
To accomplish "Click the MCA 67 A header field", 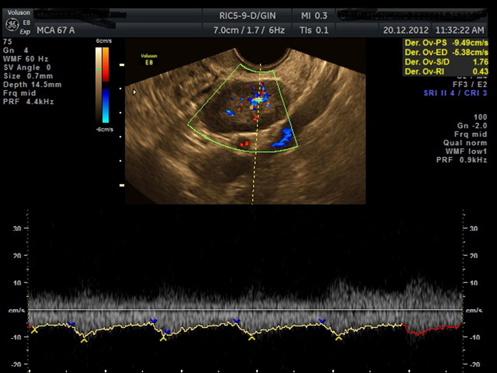I will click(56, 30).
